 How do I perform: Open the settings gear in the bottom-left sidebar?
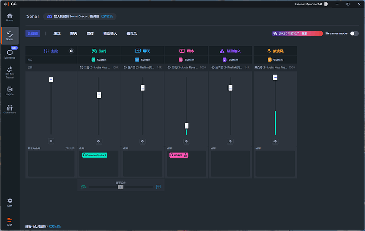pos(10,202)
